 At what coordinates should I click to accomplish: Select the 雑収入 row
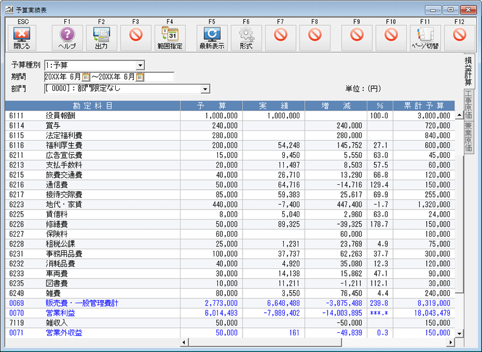(230, 323)
